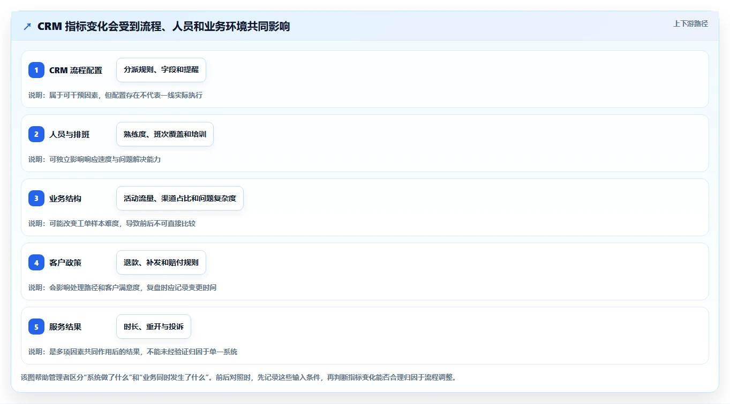730x404 pixels.
Task: Click the note 是多项因素共同作用后的结果
Action: coord(95,352)
